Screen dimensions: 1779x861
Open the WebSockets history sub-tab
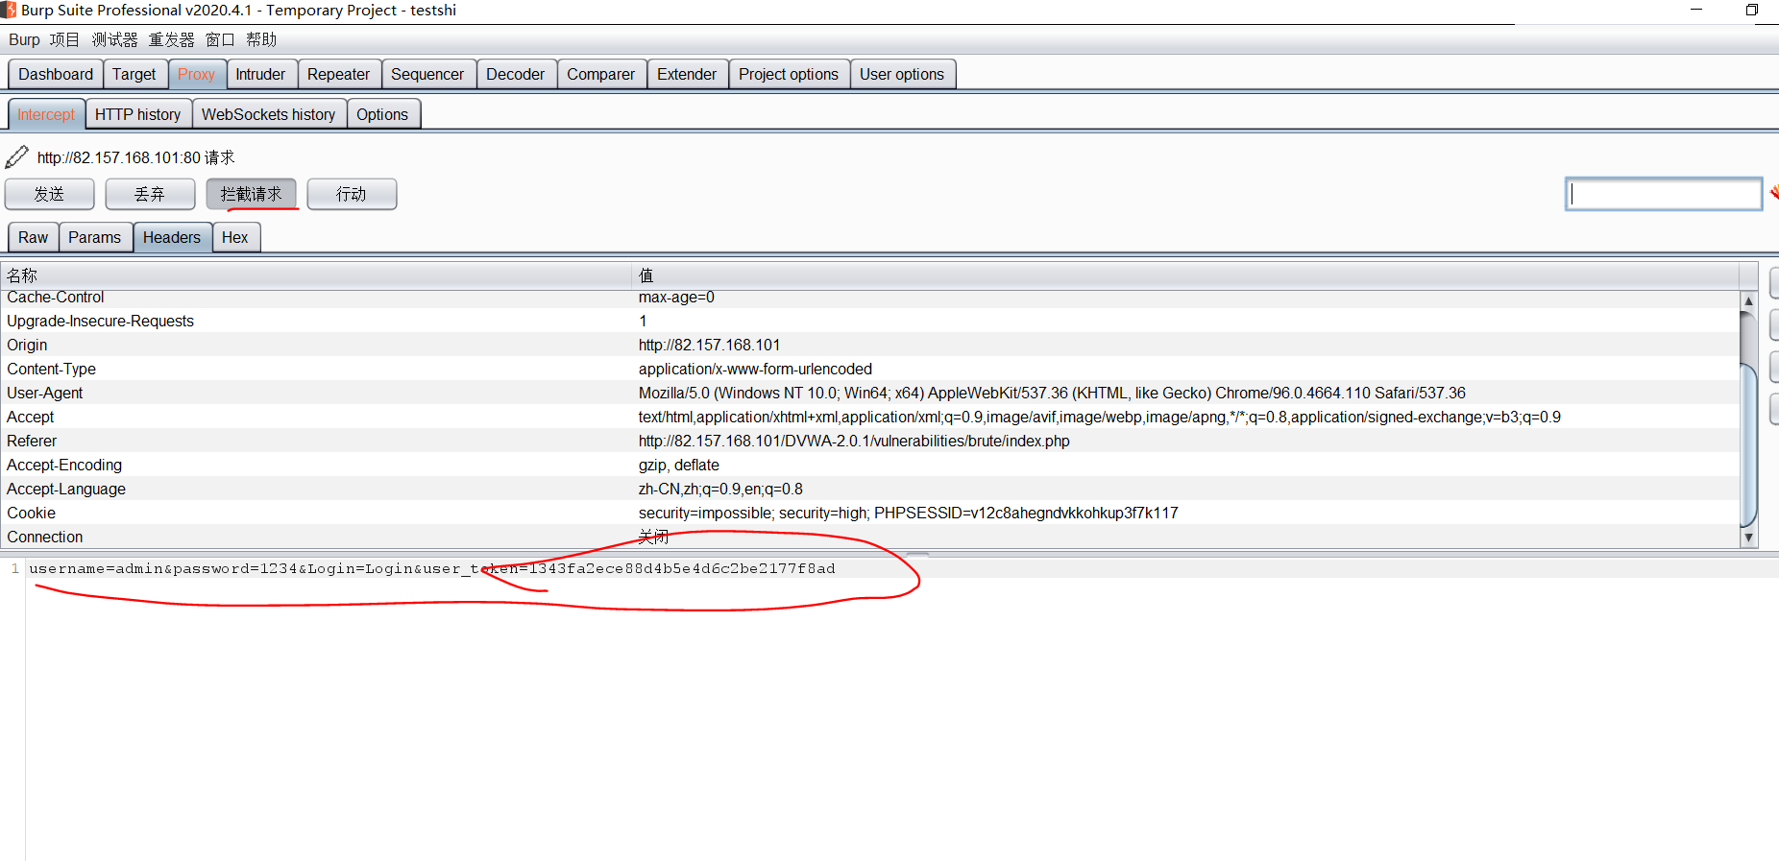click(268, 114)
